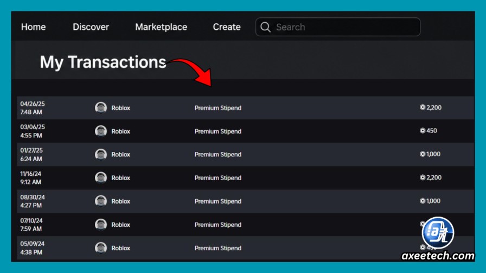486x273 pixels.
Task: Click Roblox avatar in 05/09/24 row
Action: point(101,248)
